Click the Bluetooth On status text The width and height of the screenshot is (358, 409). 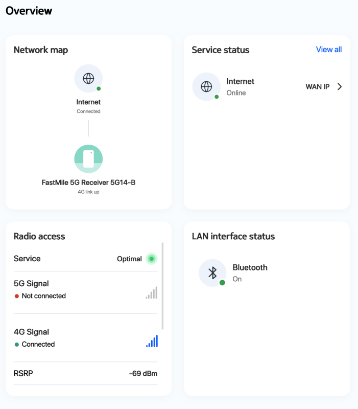[237, 279]
